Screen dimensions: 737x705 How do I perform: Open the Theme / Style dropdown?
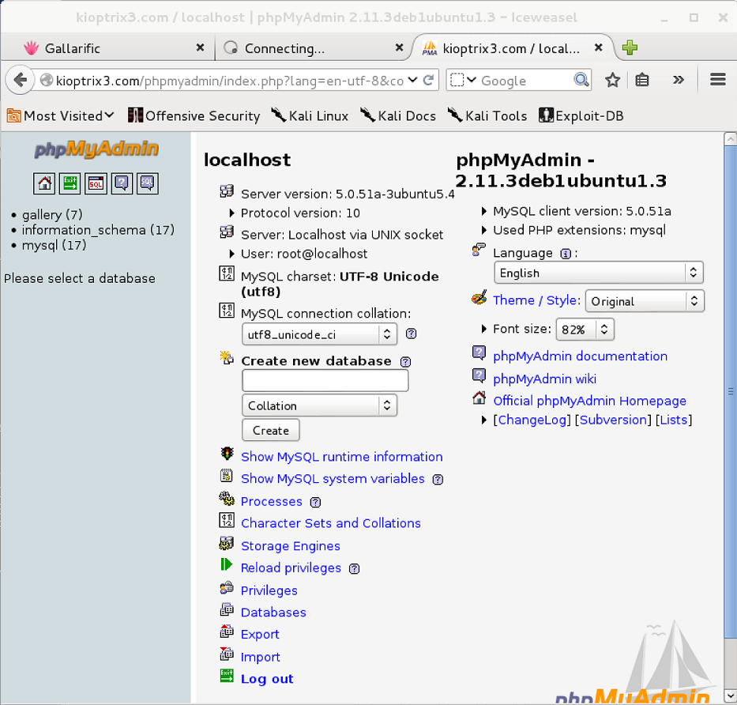pyautogui.click(x=645, y=301)
